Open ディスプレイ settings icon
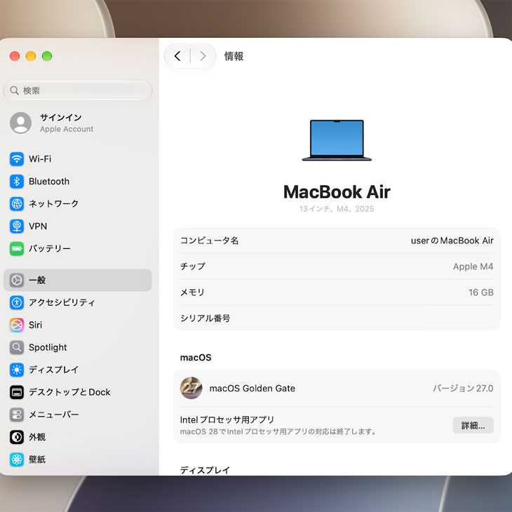512x512 pixels. (x=17, y=370)
